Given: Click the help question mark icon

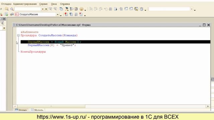Looking at the screenshot, I should click(71, 9).
